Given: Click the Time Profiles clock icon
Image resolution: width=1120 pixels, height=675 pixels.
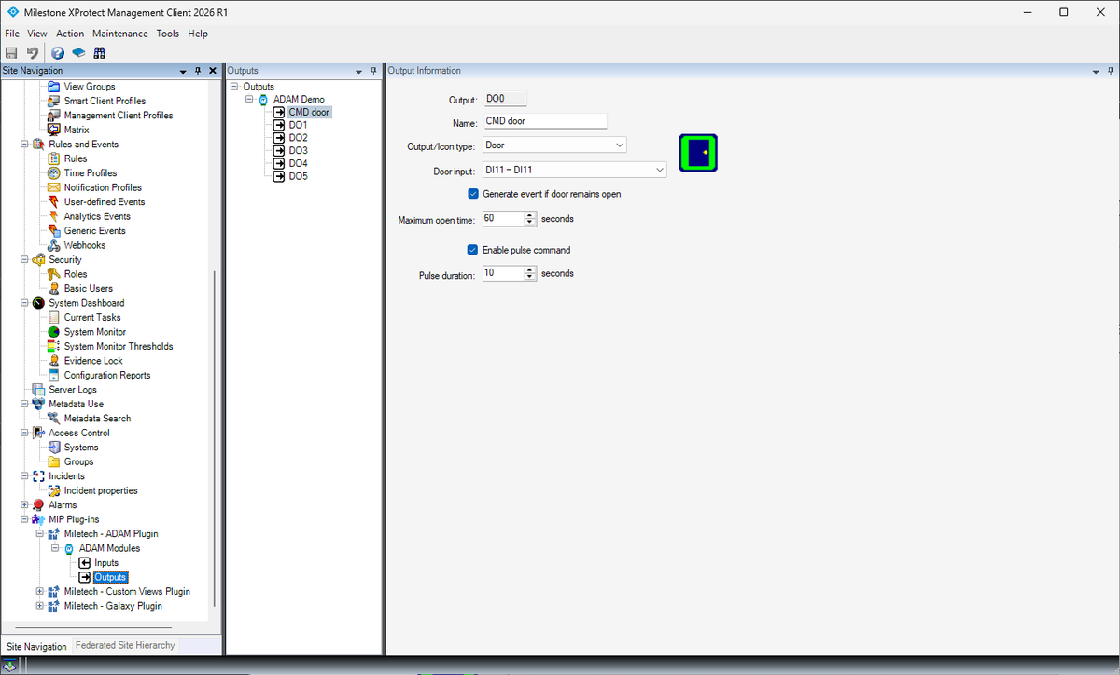Looking at the screenshot, I should click(x=53, y=173).
